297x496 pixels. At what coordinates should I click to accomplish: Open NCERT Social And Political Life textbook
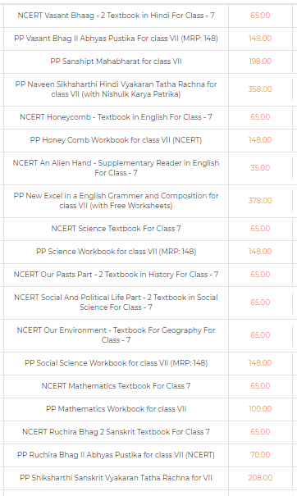(x=116, y=302)
